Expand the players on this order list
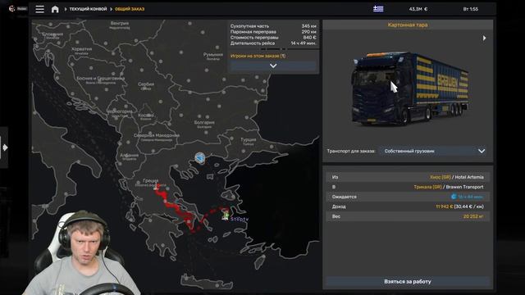Screen dimensions: 525x295 click(x=273, y=66)
